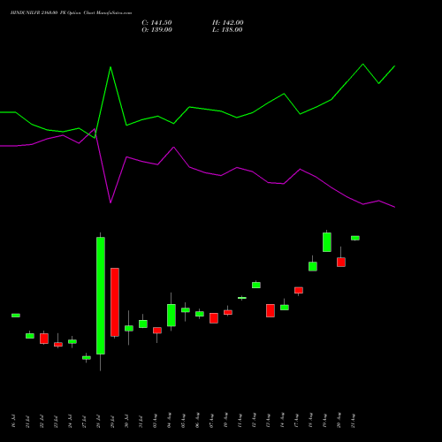The image size is (442, 442).
Task: Click the small green candle for 27 Jul
Action: coord(87,358)
